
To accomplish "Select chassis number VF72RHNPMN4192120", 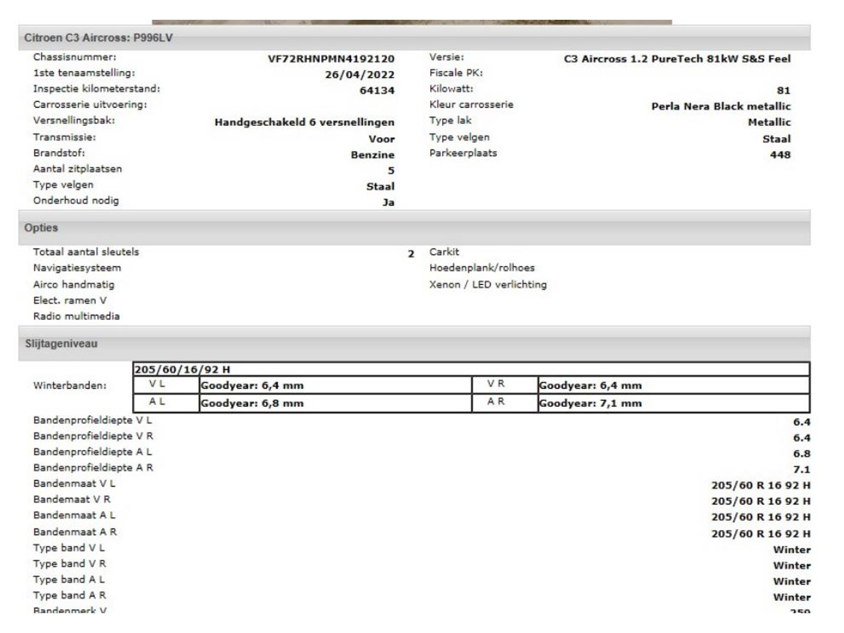I will (x=331, y=59).
